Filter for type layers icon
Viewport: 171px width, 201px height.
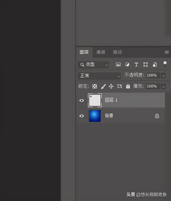pos(136,64)
